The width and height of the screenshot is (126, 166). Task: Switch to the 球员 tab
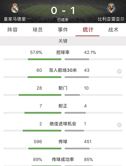(38, 30)
